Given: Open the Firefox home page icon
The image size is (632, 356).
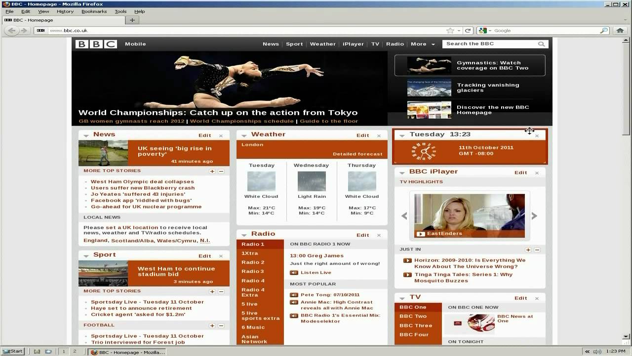Looking at the screenshot, I should tap(620, 30).
